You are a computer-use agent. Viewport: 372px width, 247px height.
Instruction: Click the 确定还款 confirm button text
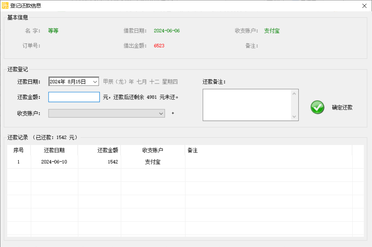click(342, 108)
